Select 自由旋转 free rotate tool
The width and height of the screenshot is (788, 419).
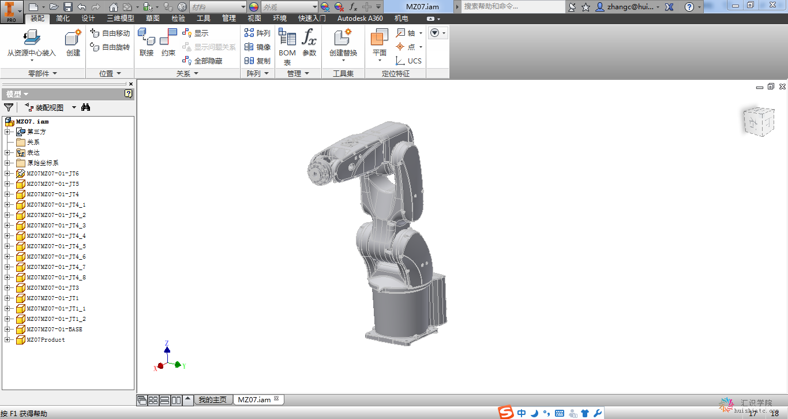[x=110, y=47]
